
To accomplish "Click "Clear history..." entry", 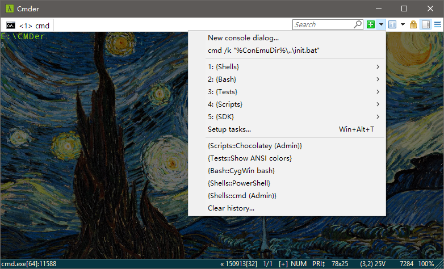I will pyautogui.click(x=231, y=208).
